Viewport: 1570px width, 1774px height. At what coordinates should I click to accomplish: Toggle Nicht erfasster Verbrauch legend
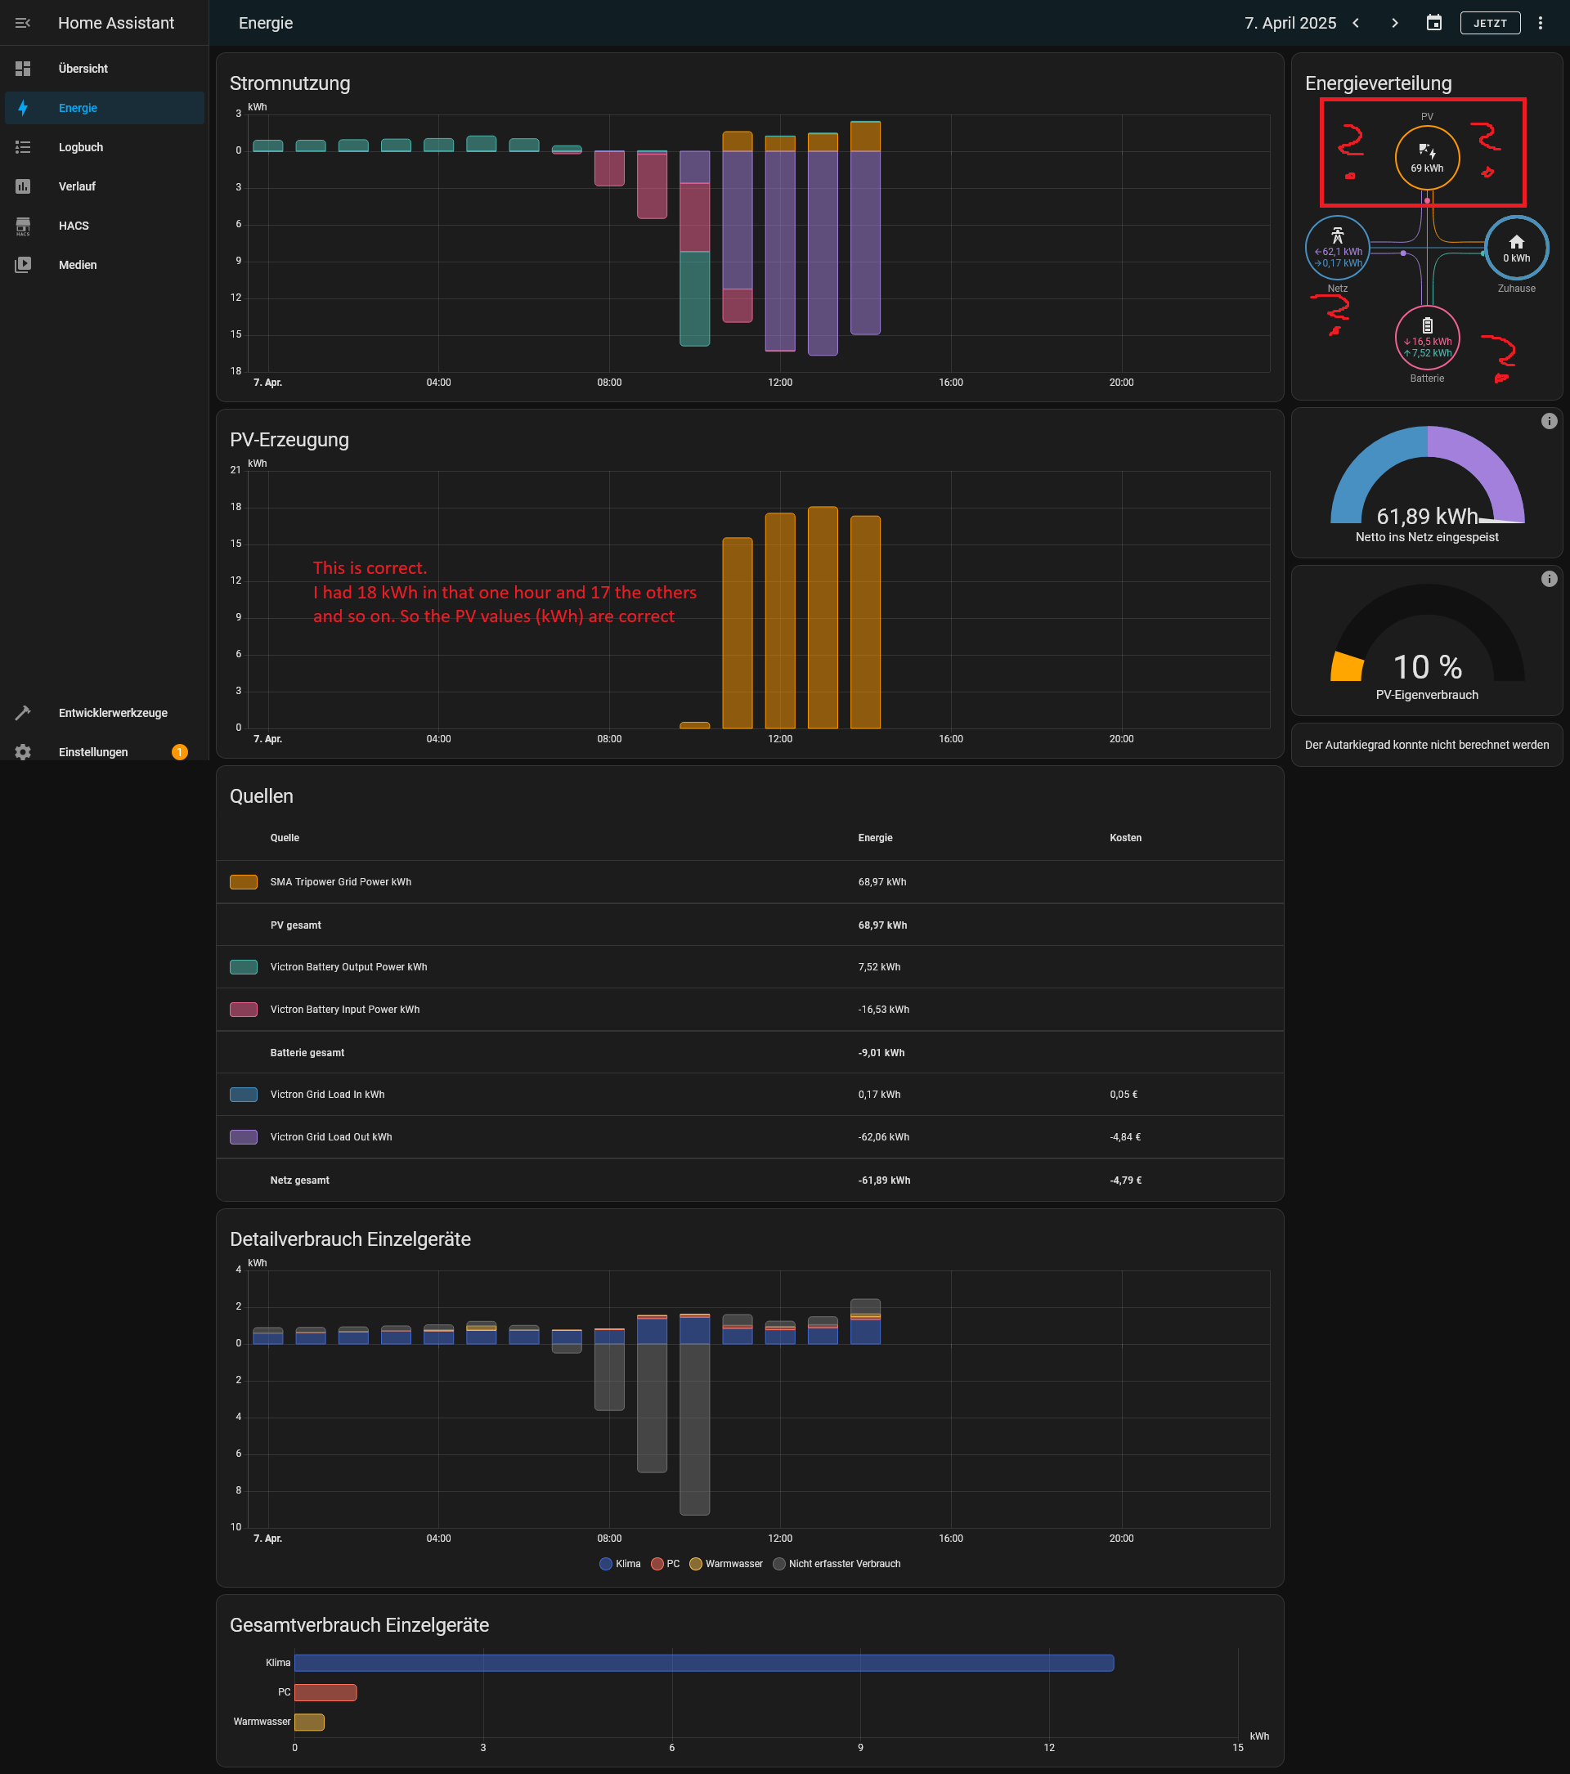pyautogui.click(x=837, y=1564)
